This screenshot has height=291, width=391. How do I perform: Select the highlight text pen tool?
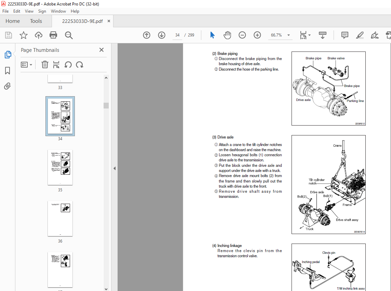[360, 35]
